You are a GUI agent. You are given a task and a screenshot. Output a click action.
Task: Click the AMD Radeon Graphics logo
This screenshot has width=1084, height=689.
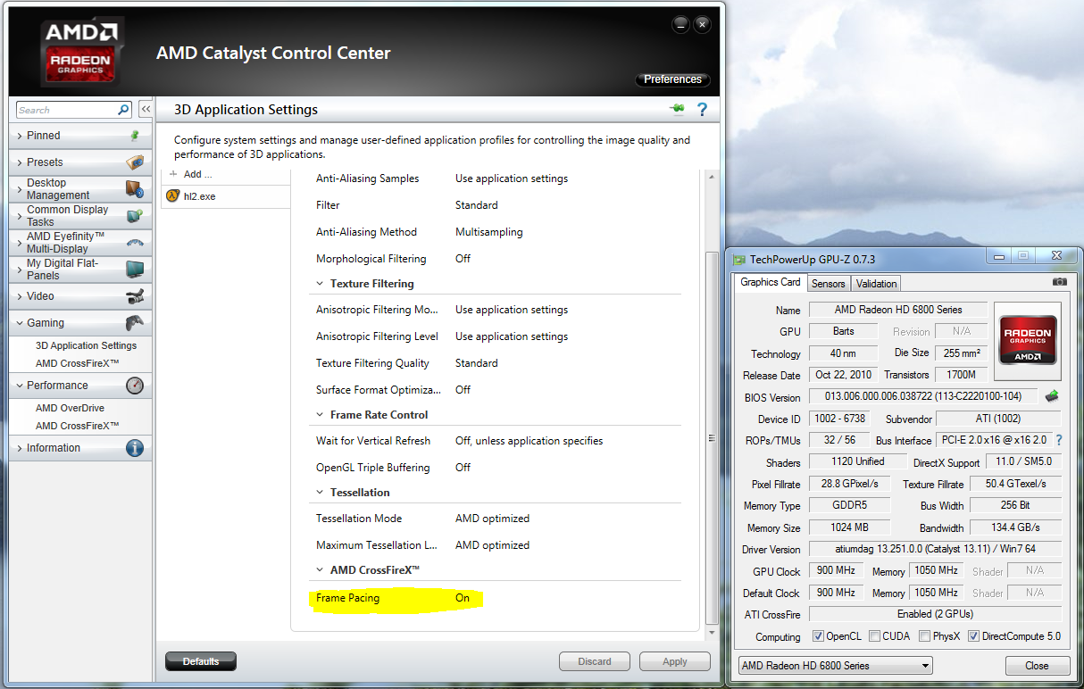pyautogui.click(x=79, y=53)
